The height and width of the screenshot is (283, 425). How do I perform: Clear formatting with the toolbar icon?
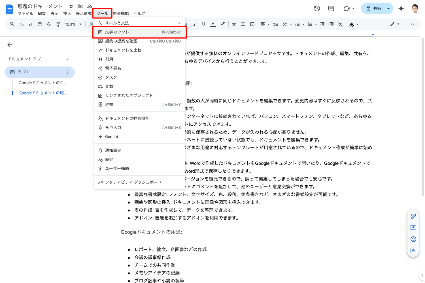pos(341,24)
